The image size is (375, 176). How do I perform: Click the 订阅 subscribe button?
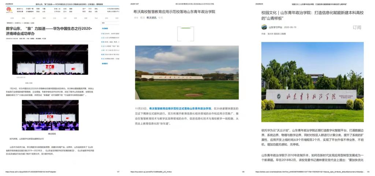pos(357,28)
